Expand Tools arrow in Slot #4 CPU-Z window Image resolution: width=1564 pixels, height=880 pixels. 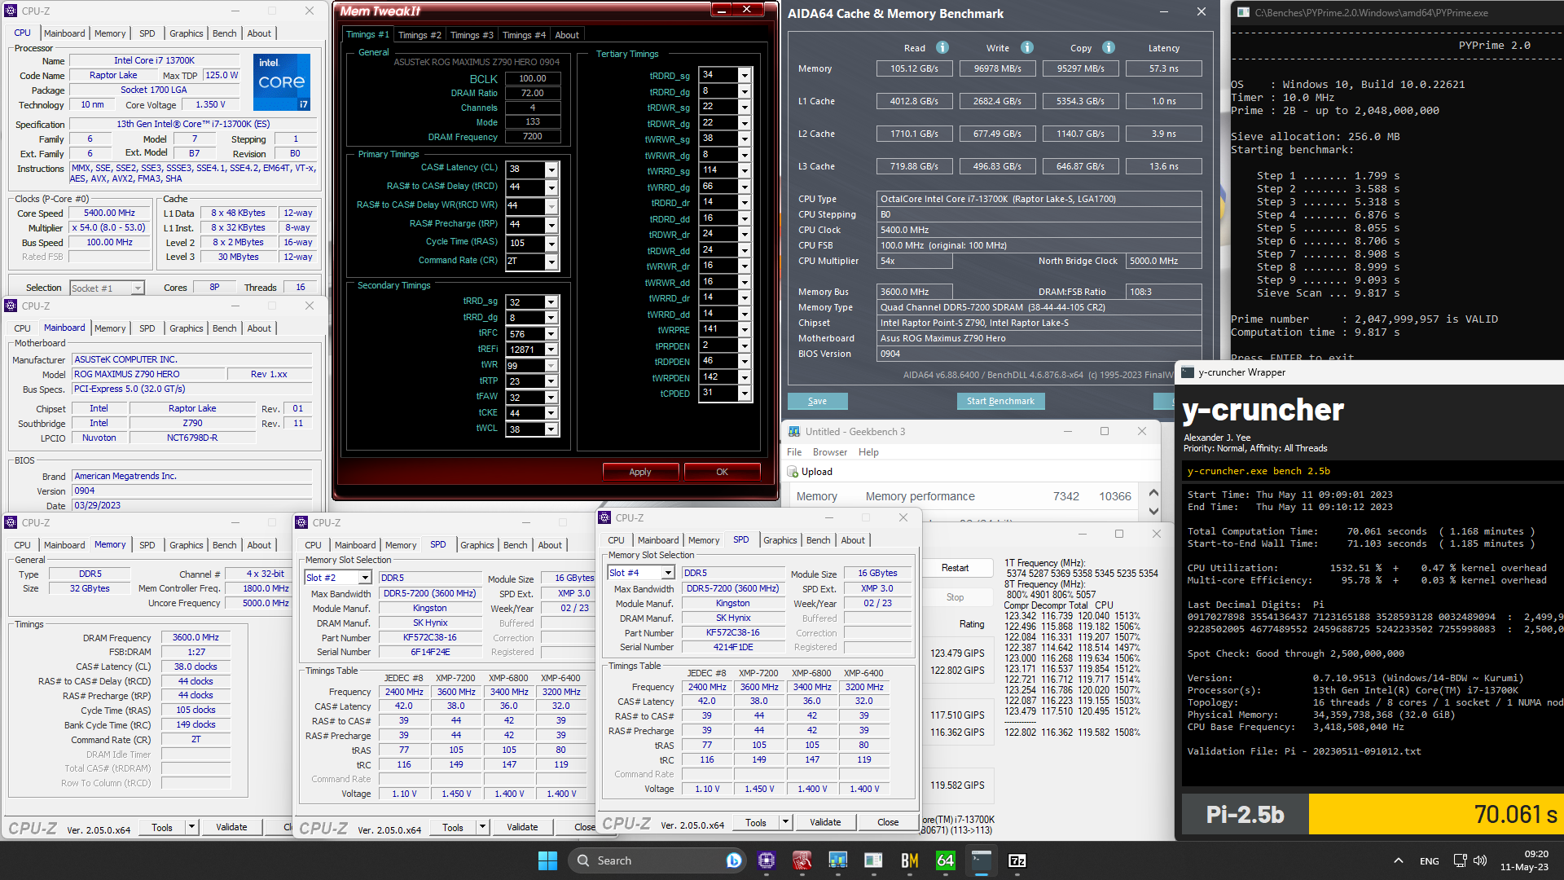[x=785, y=822]
